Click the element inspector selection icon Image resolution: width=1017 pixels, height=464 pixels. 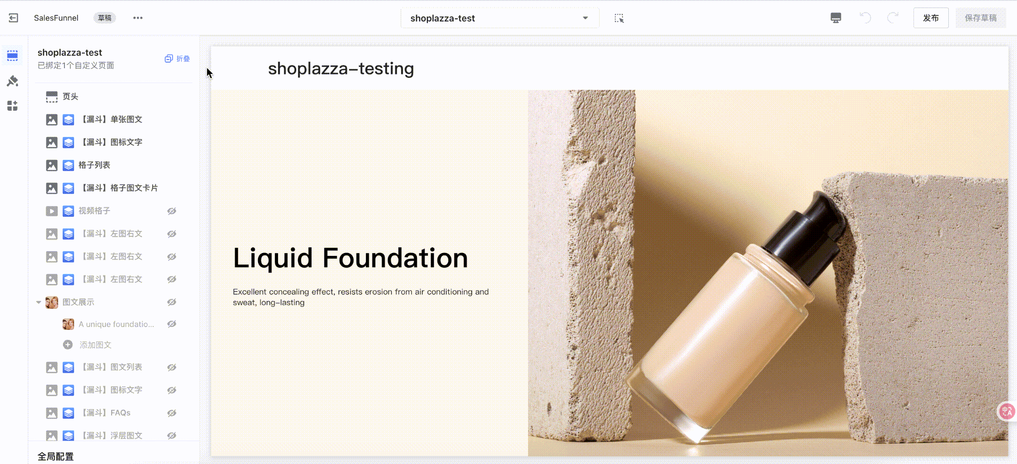coord(619,18)
